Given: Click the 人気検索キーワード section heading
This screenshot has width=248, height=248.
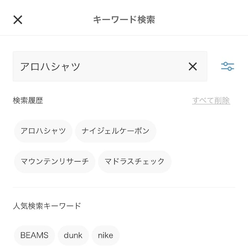Looking at the screenshot, I should [47, 206].
